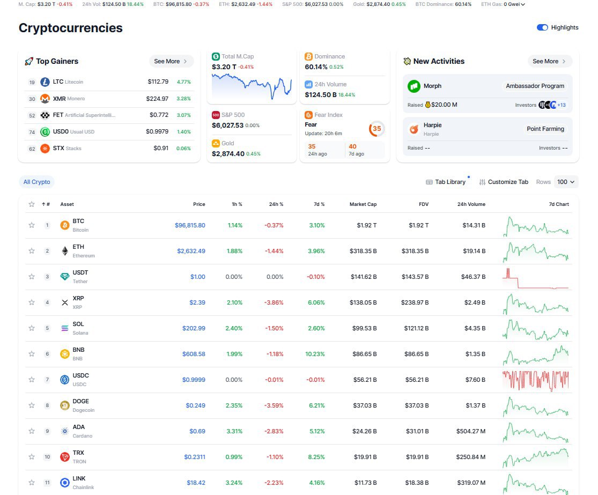598x495 pixels.
Task: Click the S&P 500 icon
Action: click(x=216, y=115)
